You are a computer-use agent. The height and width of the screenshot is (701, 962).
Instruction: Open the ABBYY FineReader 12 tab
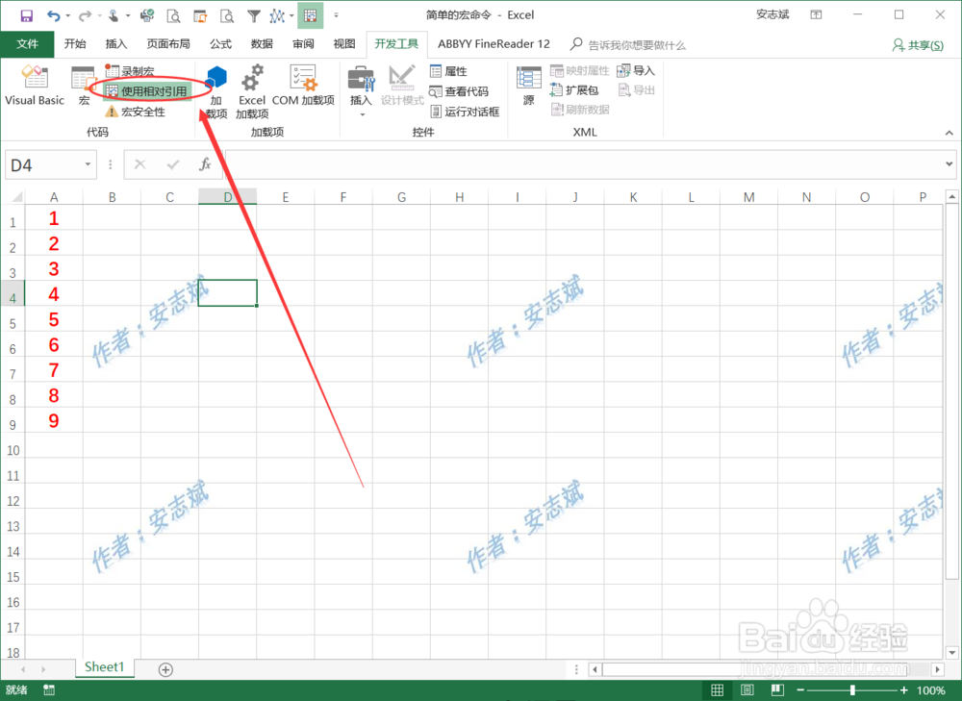tap(494, 44)
